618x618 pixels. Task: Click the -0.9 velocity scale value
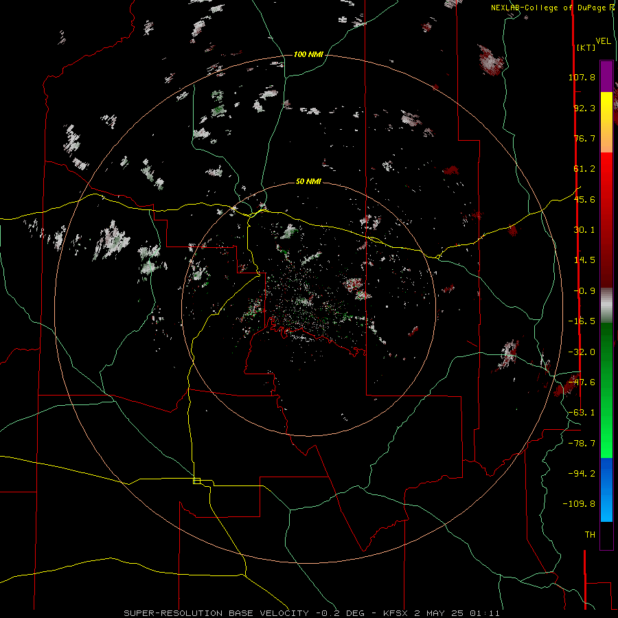[584, 291]
